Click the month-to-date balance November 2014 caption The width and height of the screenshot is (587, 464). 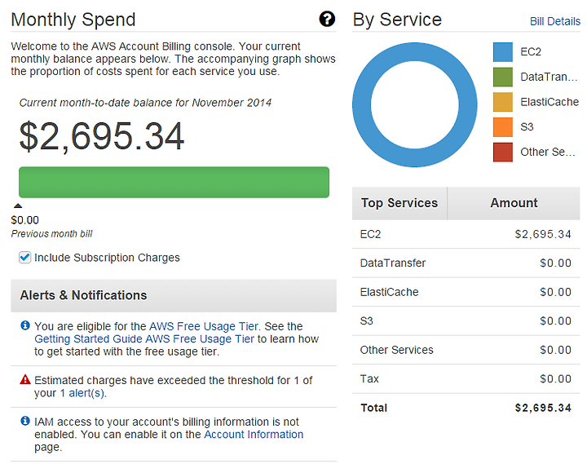tap(145, 103)
